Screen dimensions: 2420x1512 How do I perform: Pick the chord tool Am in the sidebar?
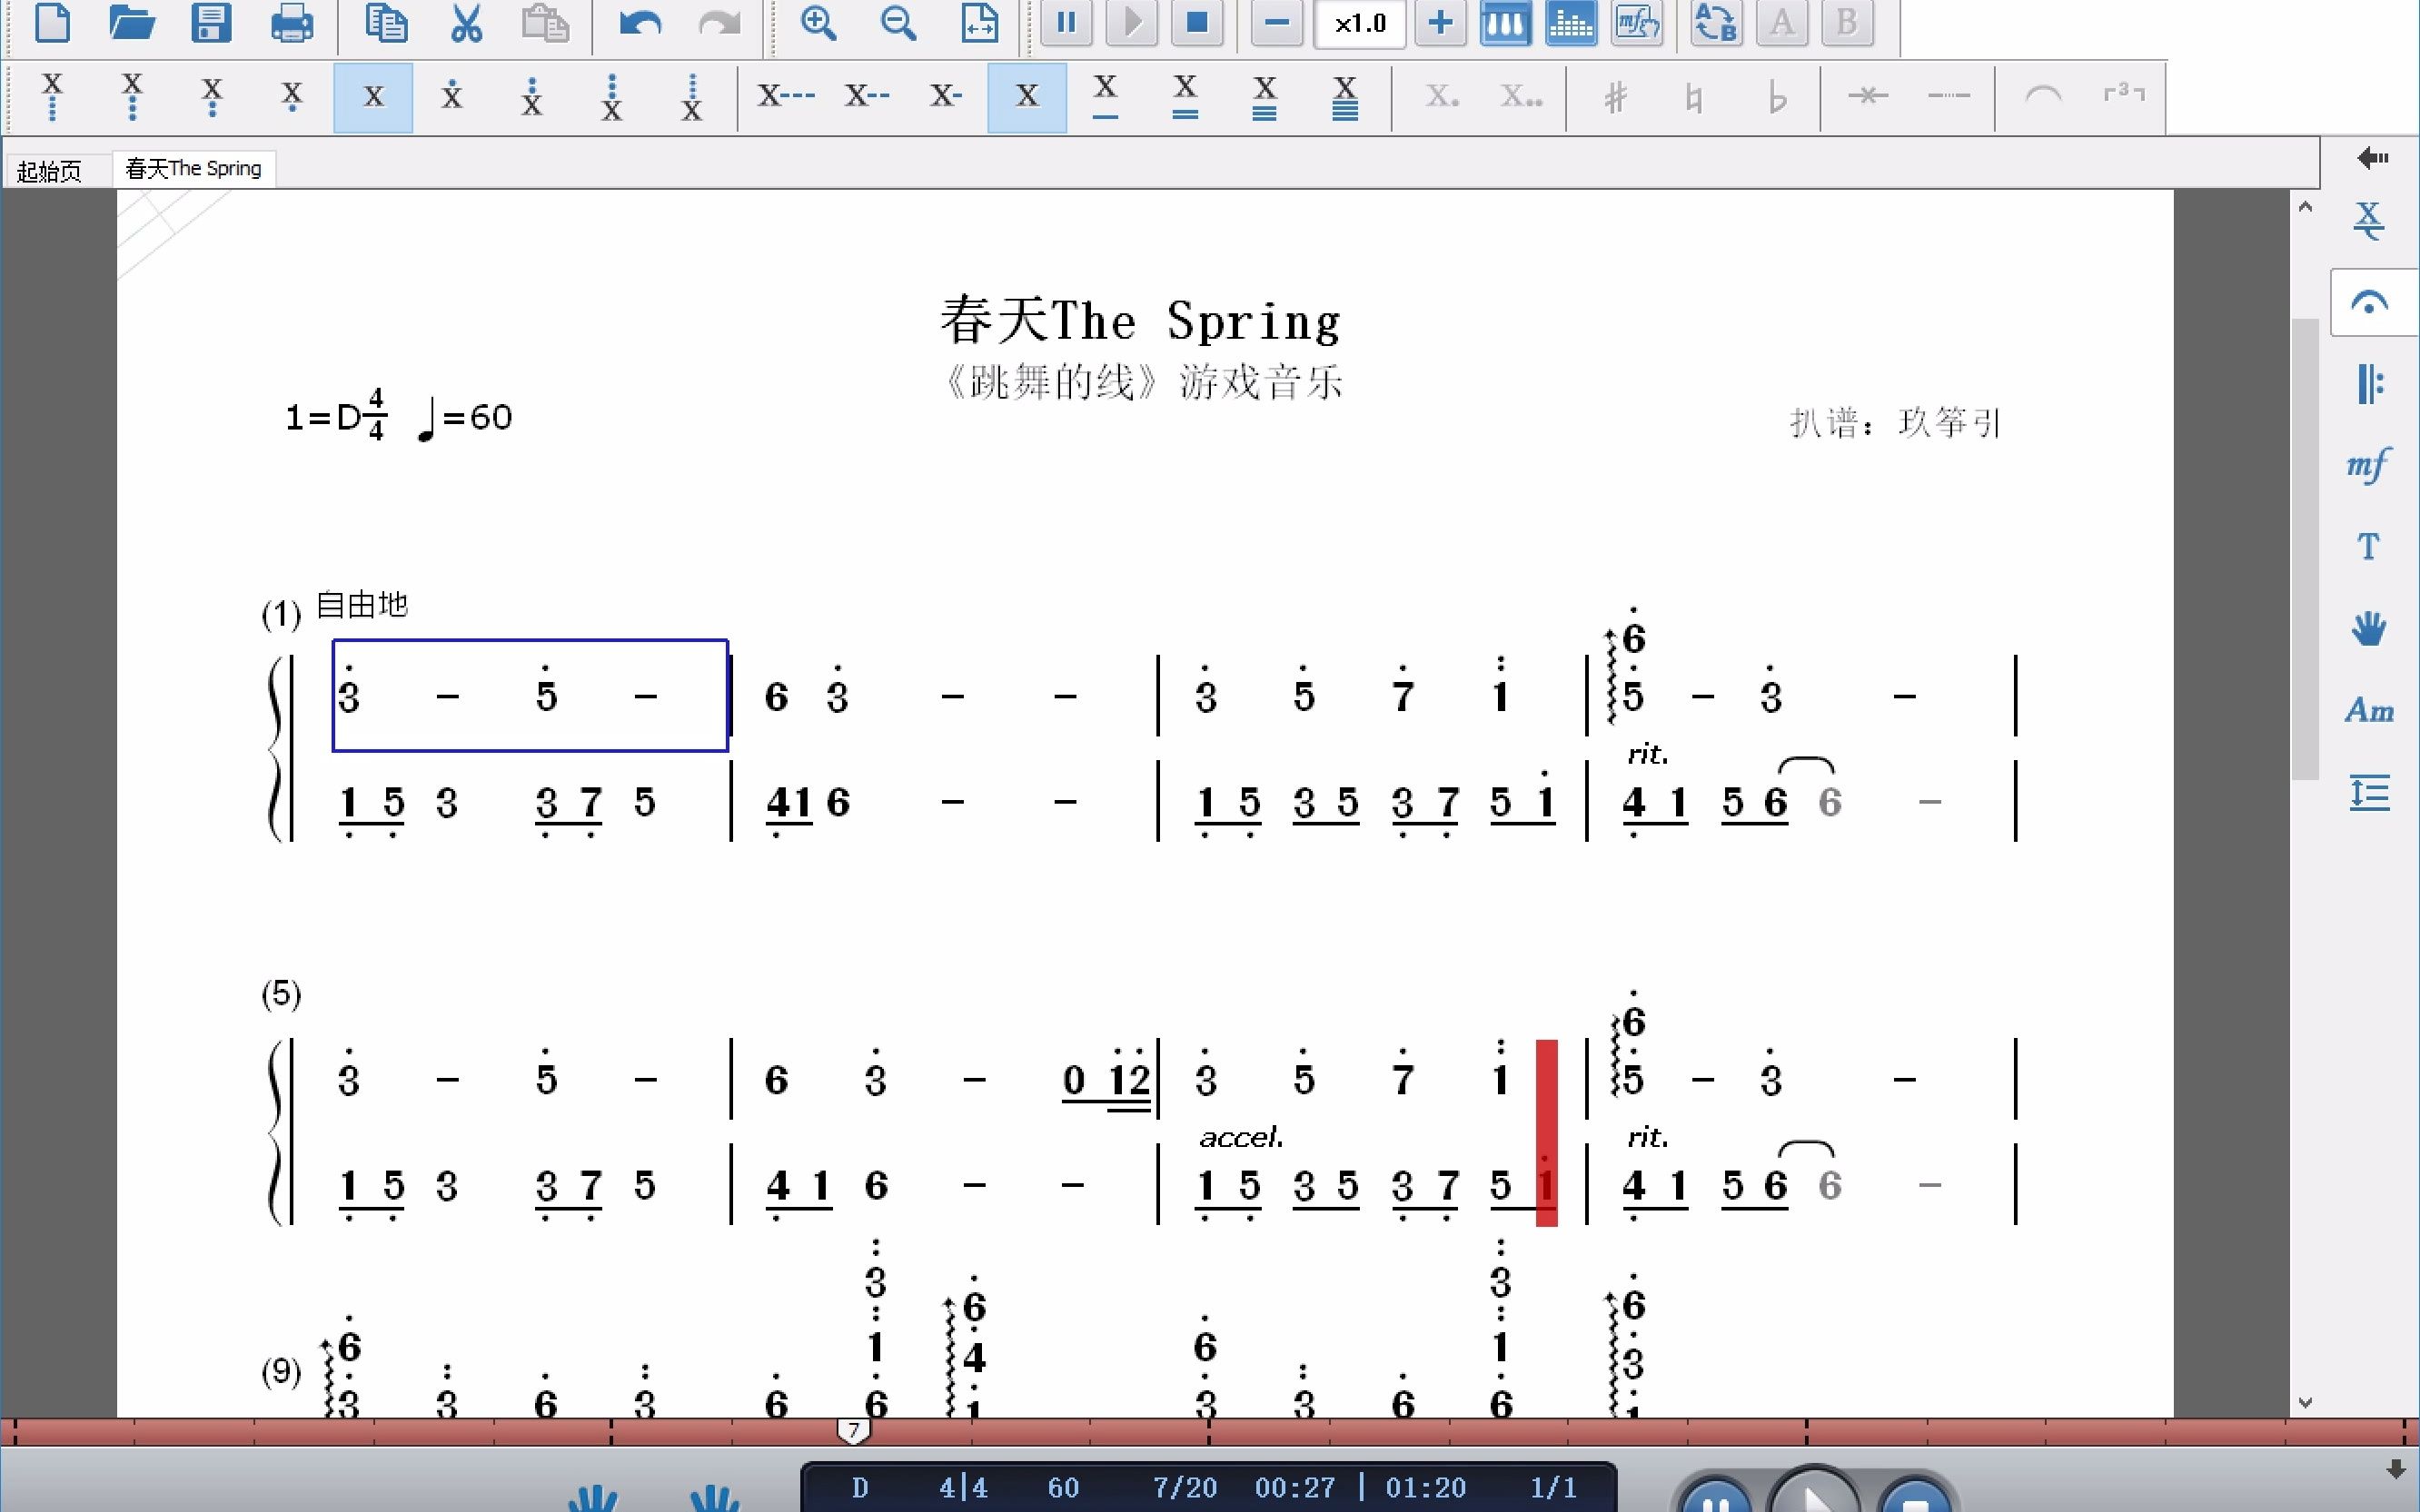pyautogui.click(x=2370, y=710)
